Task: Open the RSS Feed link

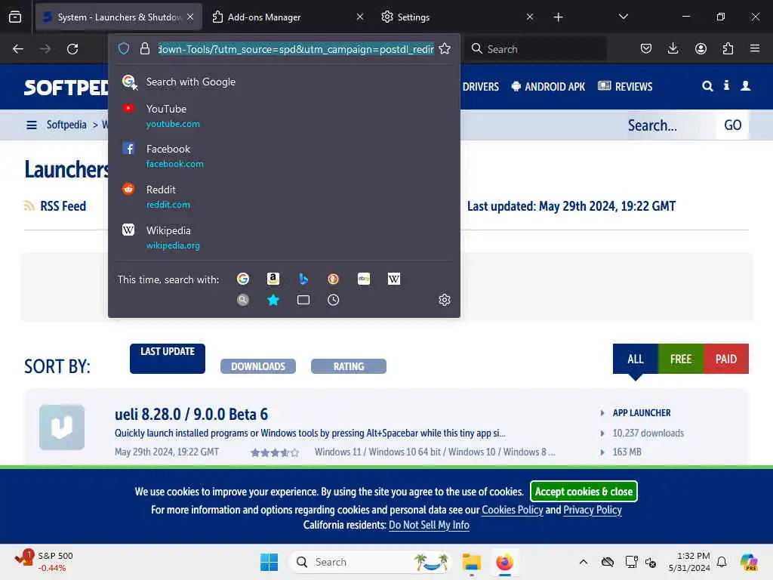Action: 63,206
